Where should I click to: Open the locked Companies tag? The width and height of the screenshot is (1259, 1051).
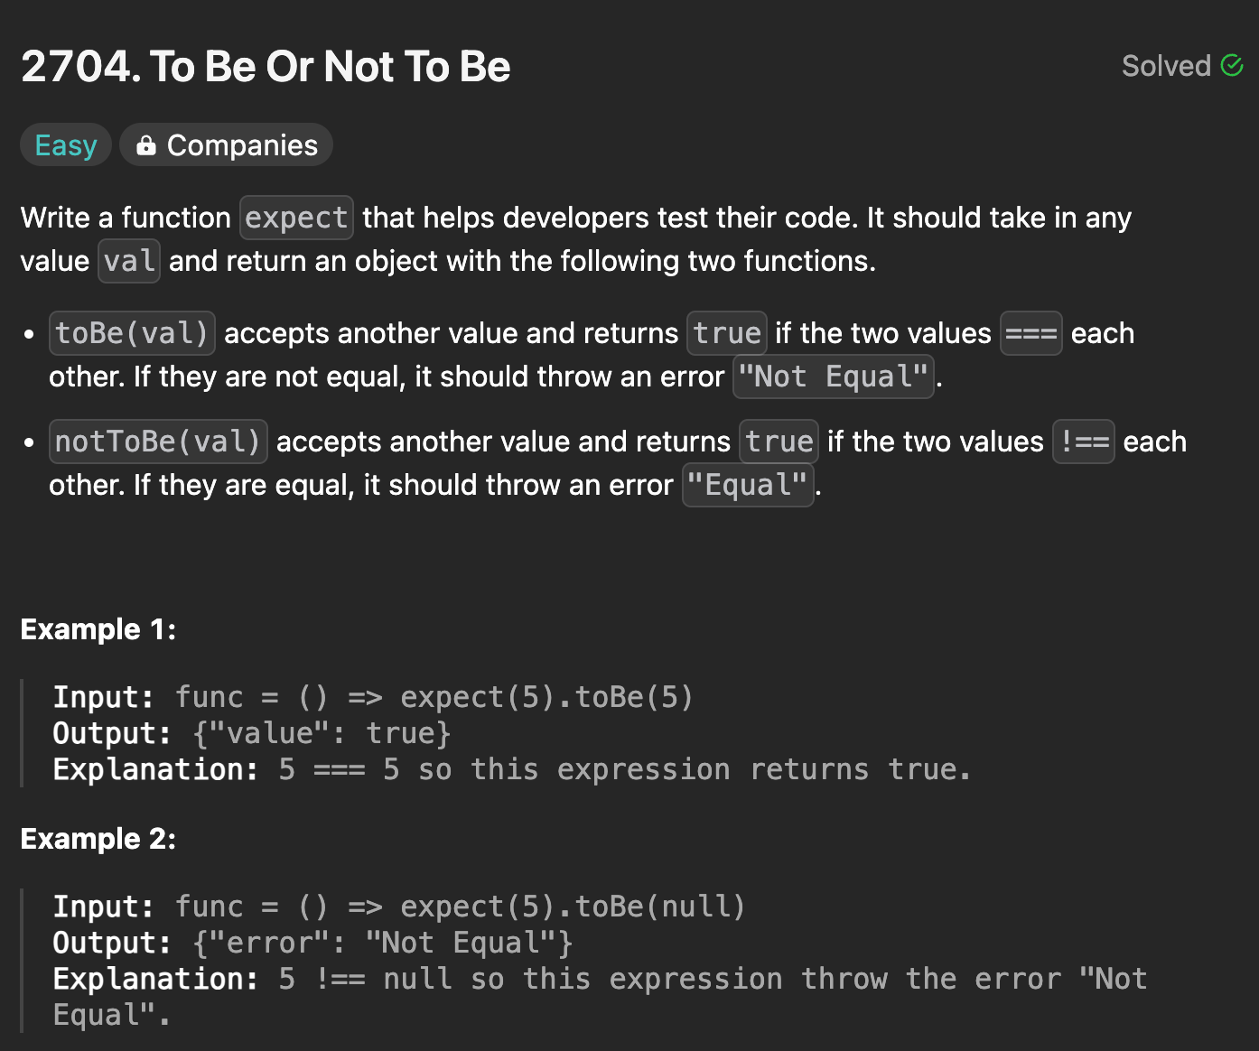[226, 144]
